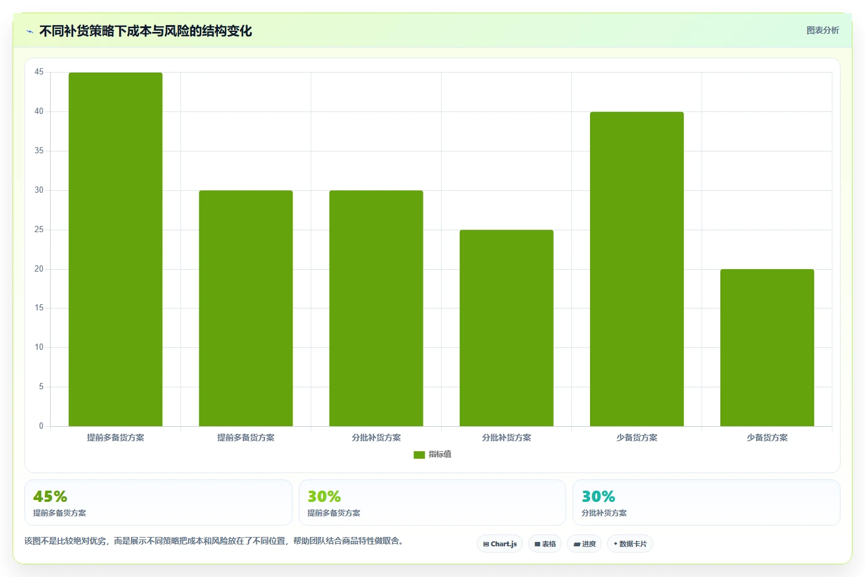Image resolution: width=865 pixels, height=577 pixels.
Task: Select the 表格 chip
Action: point(545,544)
